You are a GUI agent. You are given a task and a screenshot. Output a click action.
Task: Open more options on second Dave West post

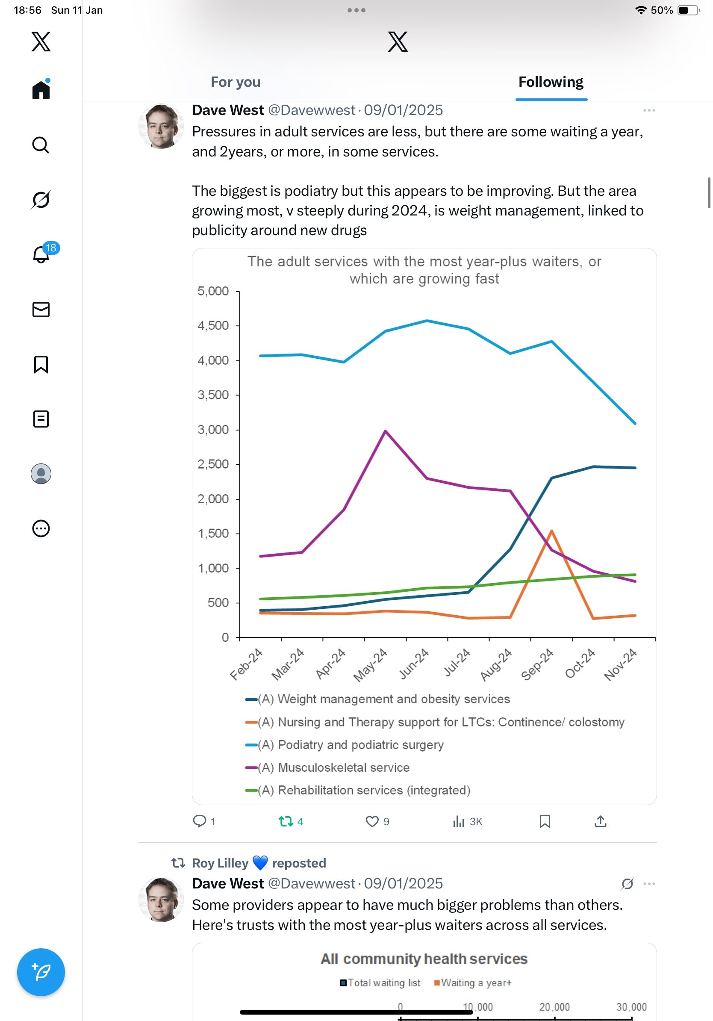[648, 884]
